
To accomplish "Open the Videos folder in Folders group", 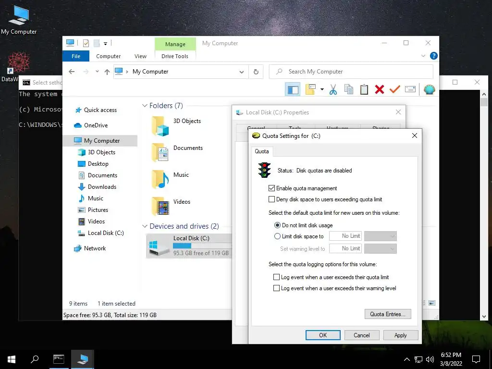I will click(160, 206).
